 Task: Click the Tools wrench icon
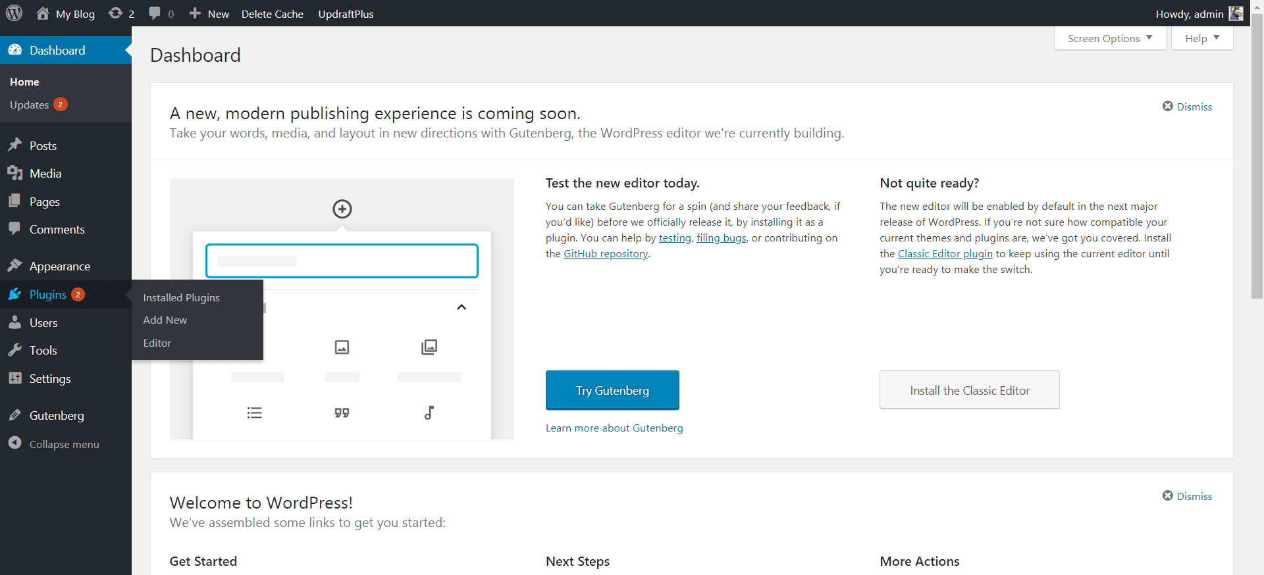tap(15, 350)
